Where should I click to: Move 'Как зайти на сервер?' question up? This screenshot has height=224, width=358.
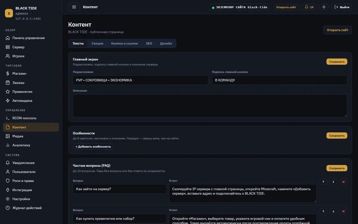pyautogui.click(x=323, y=182)
